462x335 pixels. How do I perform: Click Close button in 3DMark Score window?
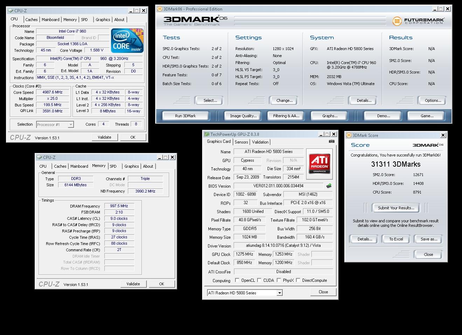[428, 254]
